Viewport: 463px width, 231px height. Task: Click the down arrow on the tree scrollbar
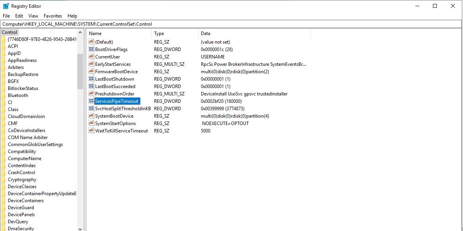(x=80, y=228)
